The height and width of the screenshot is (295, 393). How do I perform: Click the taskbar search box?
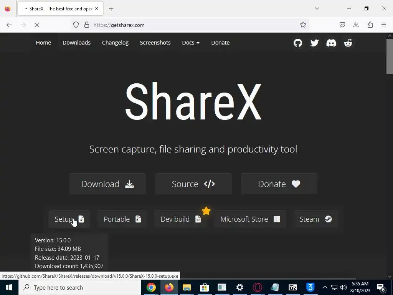coord(80,287)
